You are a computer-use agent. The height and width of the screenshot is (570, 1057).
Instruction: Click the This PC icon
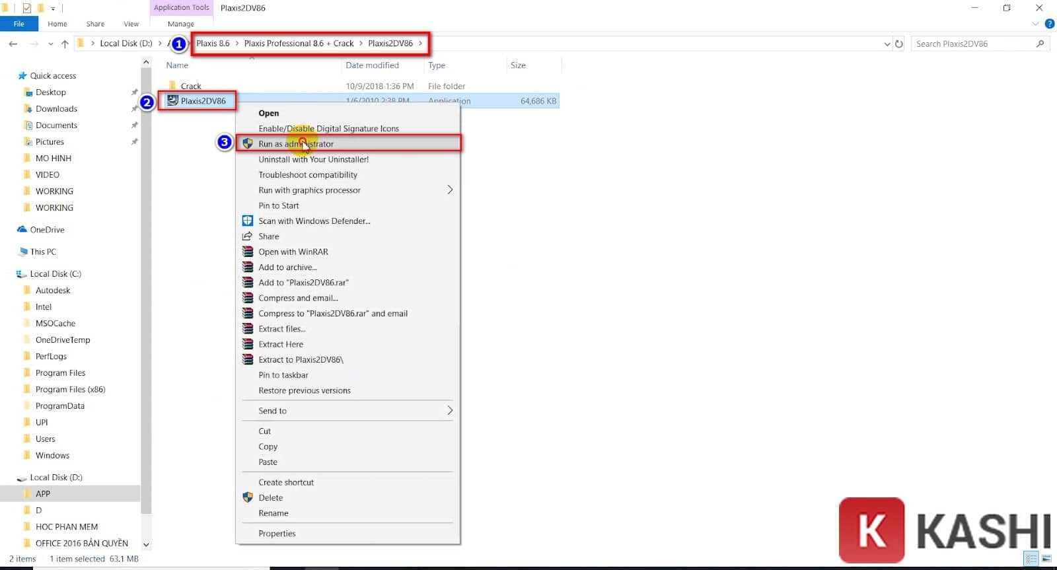(22, 252)
